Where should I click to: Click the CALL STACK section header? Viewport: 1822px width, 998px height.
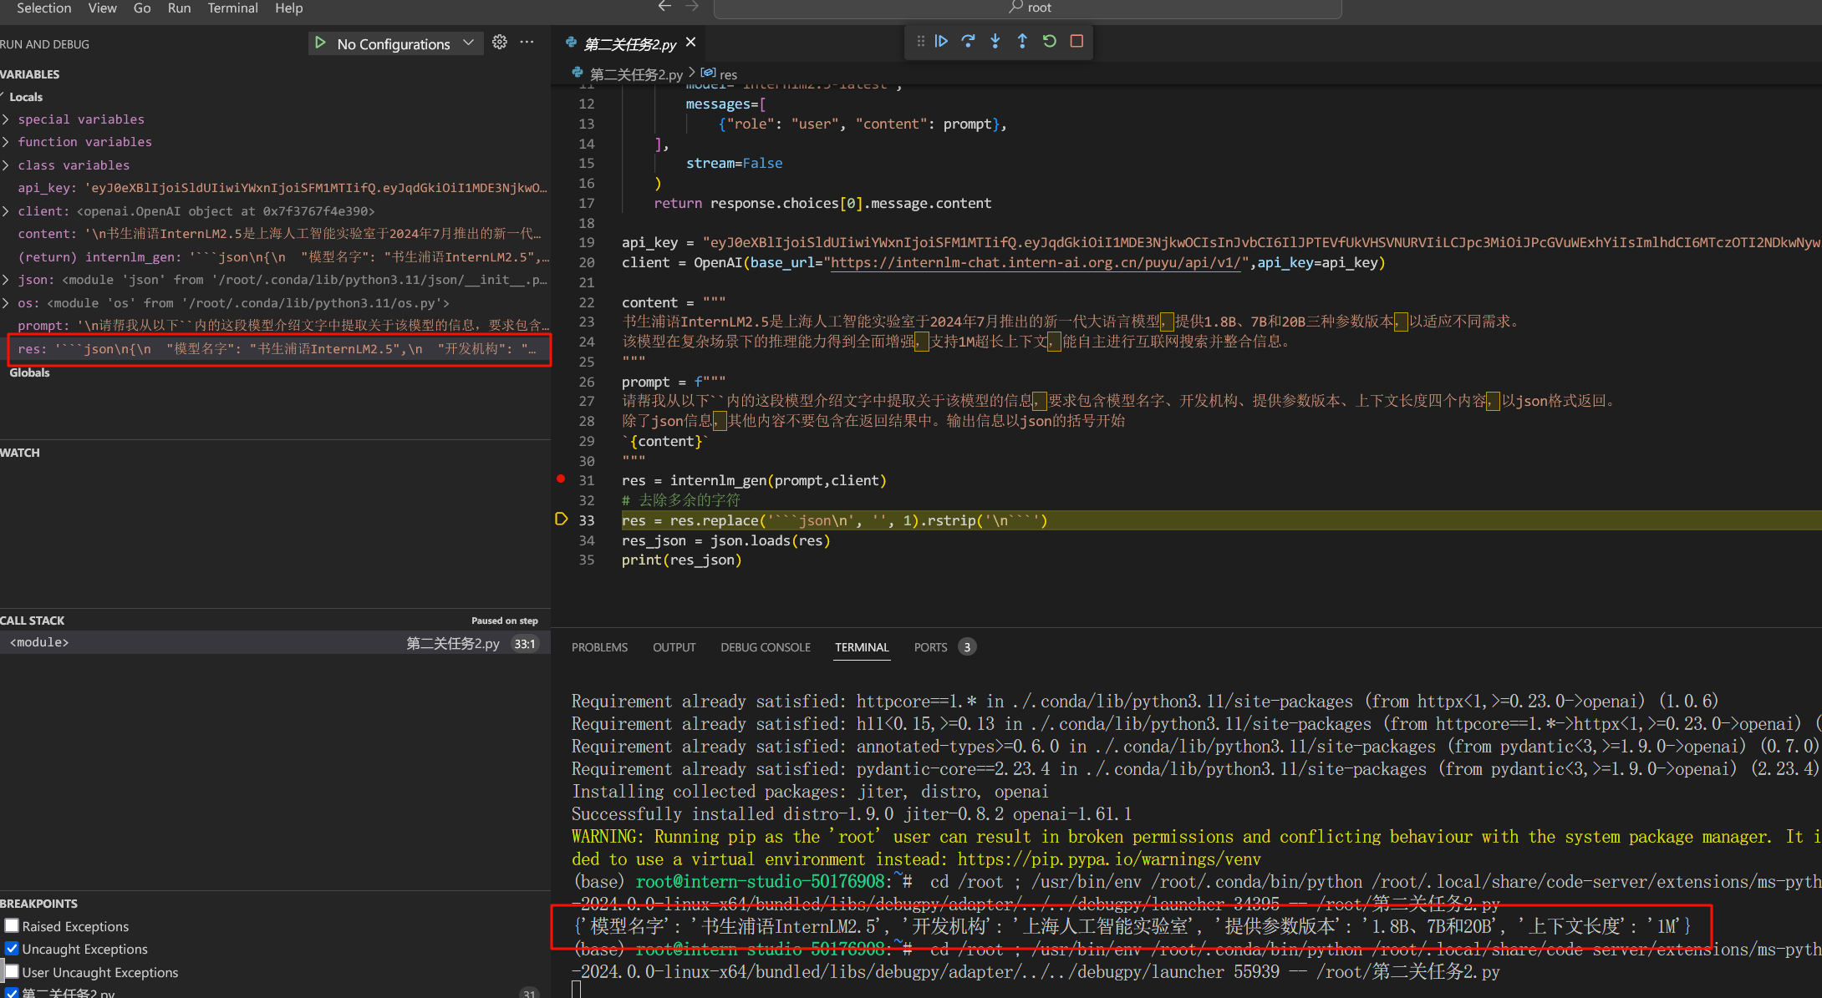pos(33,621)
